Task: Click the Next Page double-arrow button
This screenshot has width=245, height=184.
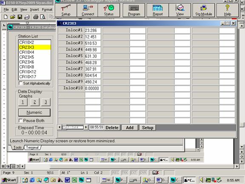Action: (242, 161)
